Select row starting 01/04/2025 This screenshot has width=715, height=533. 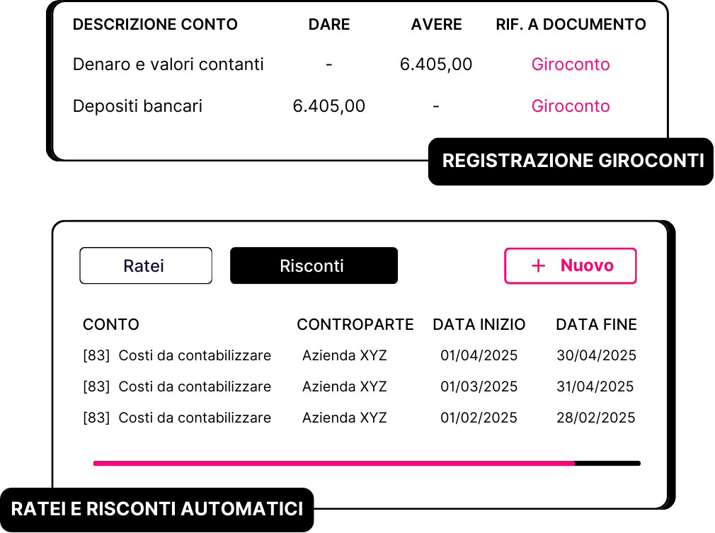click(x=360, y=355)
